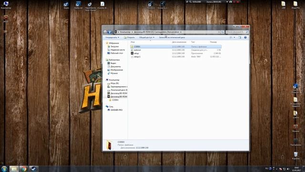Open the Корзина recycle bin
Image resolution: width=305 pixels, height=172 pixels.
[x=295, y=156]
